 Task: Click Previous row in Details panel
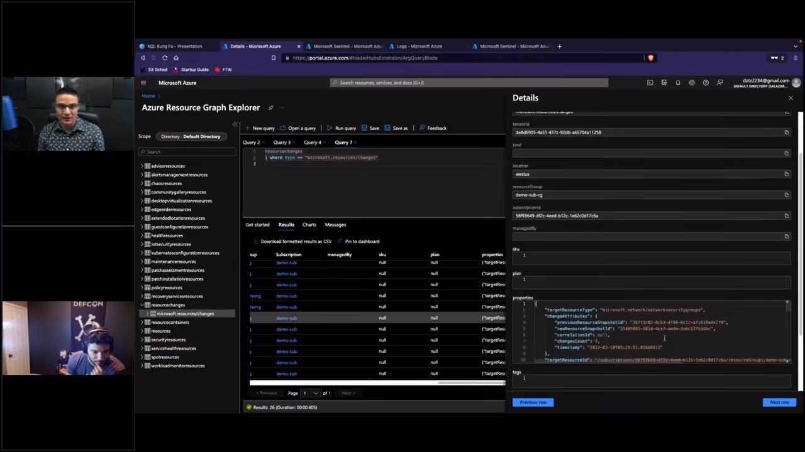click(533, 402)
